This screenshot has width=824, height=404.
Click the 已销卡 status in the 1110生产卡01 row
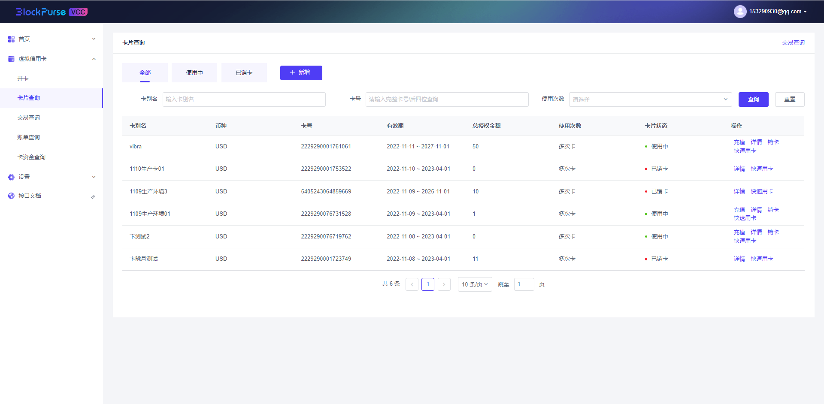coord(657,169)
